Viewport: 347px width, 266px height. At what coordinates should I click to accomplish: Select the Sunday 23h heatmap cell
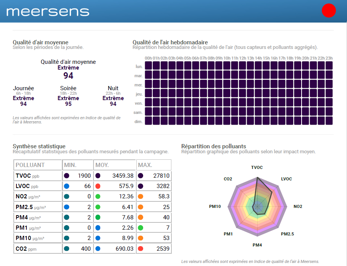tap(329, 121)
